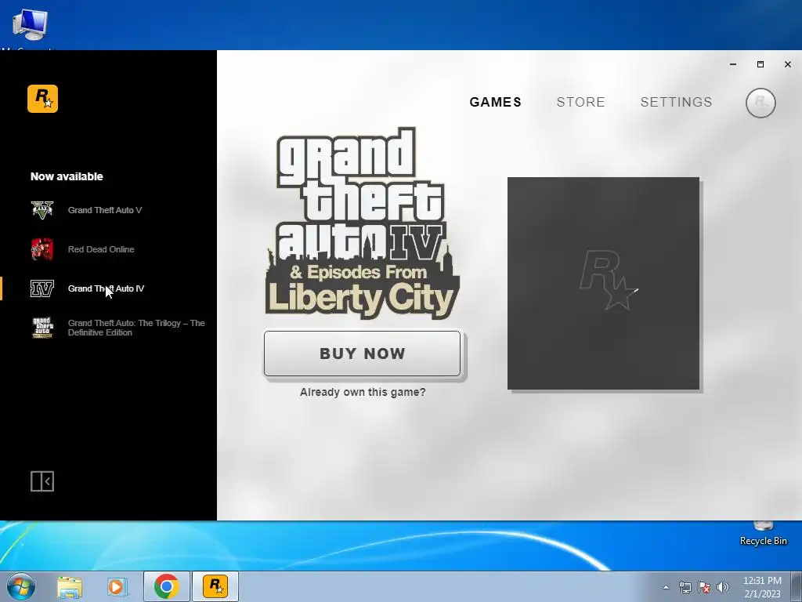Open Grand Theft Auto: The Trilogy entry
802x602 pixels.
coord(136,328)
